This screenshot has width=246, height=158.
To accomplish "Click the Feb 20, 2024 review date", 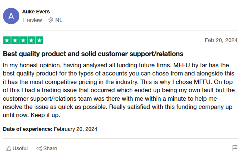I will click(x=221, y=40).
